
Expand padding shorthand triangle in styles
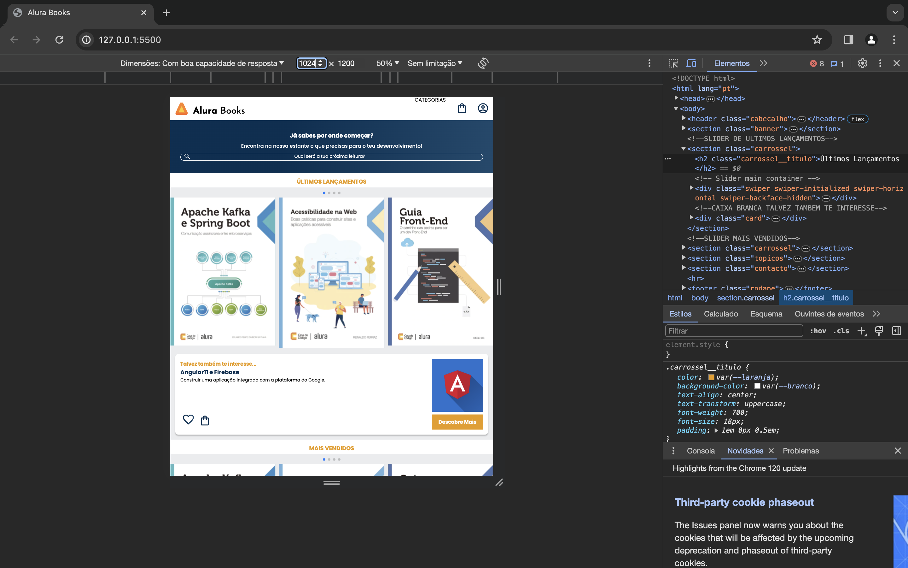click(x=716, y=430)
